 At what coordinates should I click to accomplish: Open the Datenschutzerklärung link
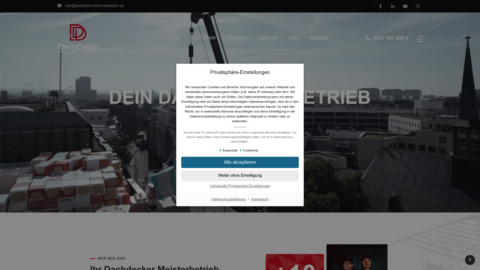tap(228, 199)
